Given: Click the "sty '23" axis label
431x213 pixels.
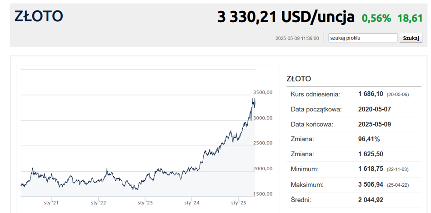Looking at the screenshot, I should 145,203.
